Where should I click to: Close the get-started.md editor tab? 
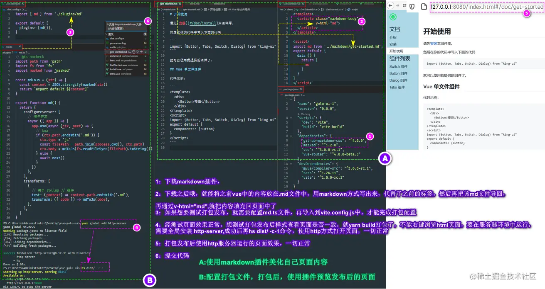[180, 4]
